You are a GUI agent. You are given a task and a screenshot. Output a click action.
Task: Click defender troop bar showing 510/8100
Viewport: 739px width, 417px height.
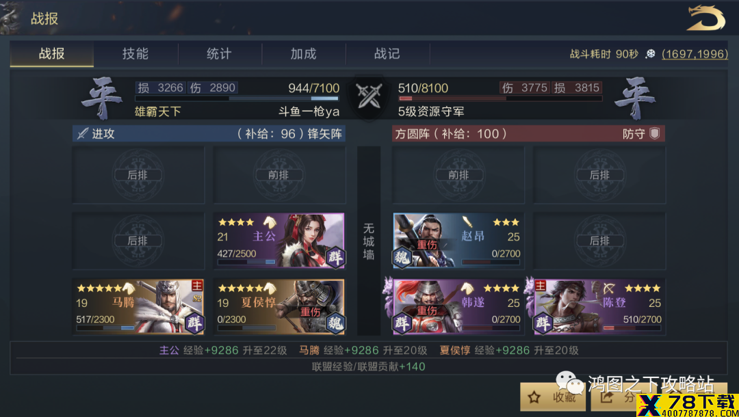500,99
